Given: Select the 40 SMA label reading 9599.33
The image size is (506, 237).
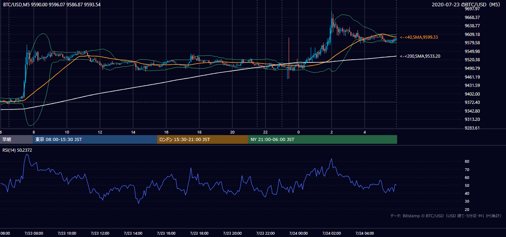Looking at the screenshot, I should [418, 37].
